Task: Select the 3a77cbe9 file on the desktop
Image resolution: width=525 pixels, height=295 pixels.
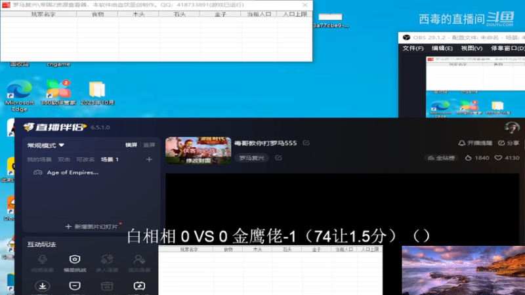Action: click(331, 20)
